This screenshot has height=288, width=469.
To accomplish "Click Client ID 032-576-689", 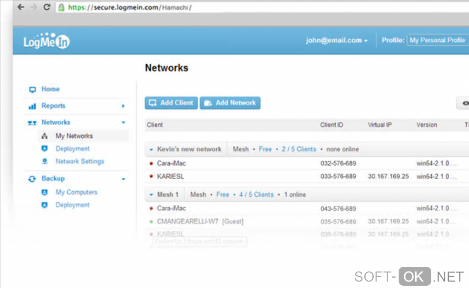I will click(x=338, y=163).
